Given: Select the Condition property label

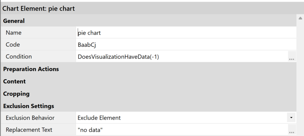Looking at the screenshot, I should (19, 56).
